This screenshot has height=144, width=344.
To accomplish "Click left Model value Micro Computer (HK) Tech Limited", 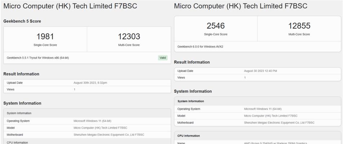I will pos(100,128).
